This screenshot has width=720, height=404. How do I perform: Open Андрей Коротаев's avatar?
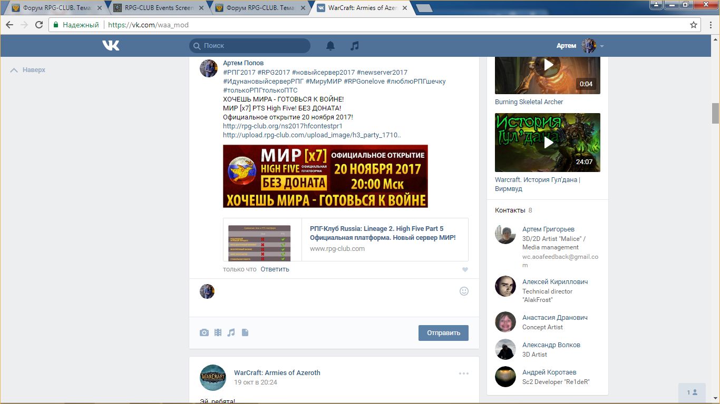tap(505, 377)
